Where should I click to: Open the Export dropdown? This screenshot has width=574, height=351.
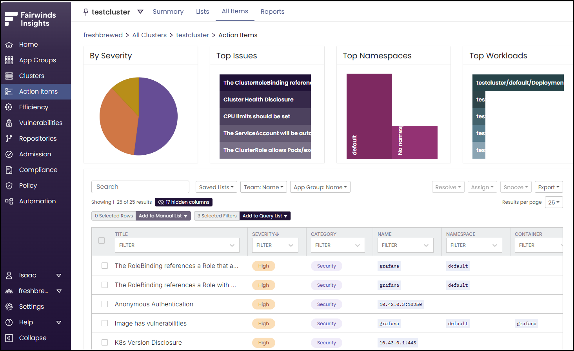point(549,187)
